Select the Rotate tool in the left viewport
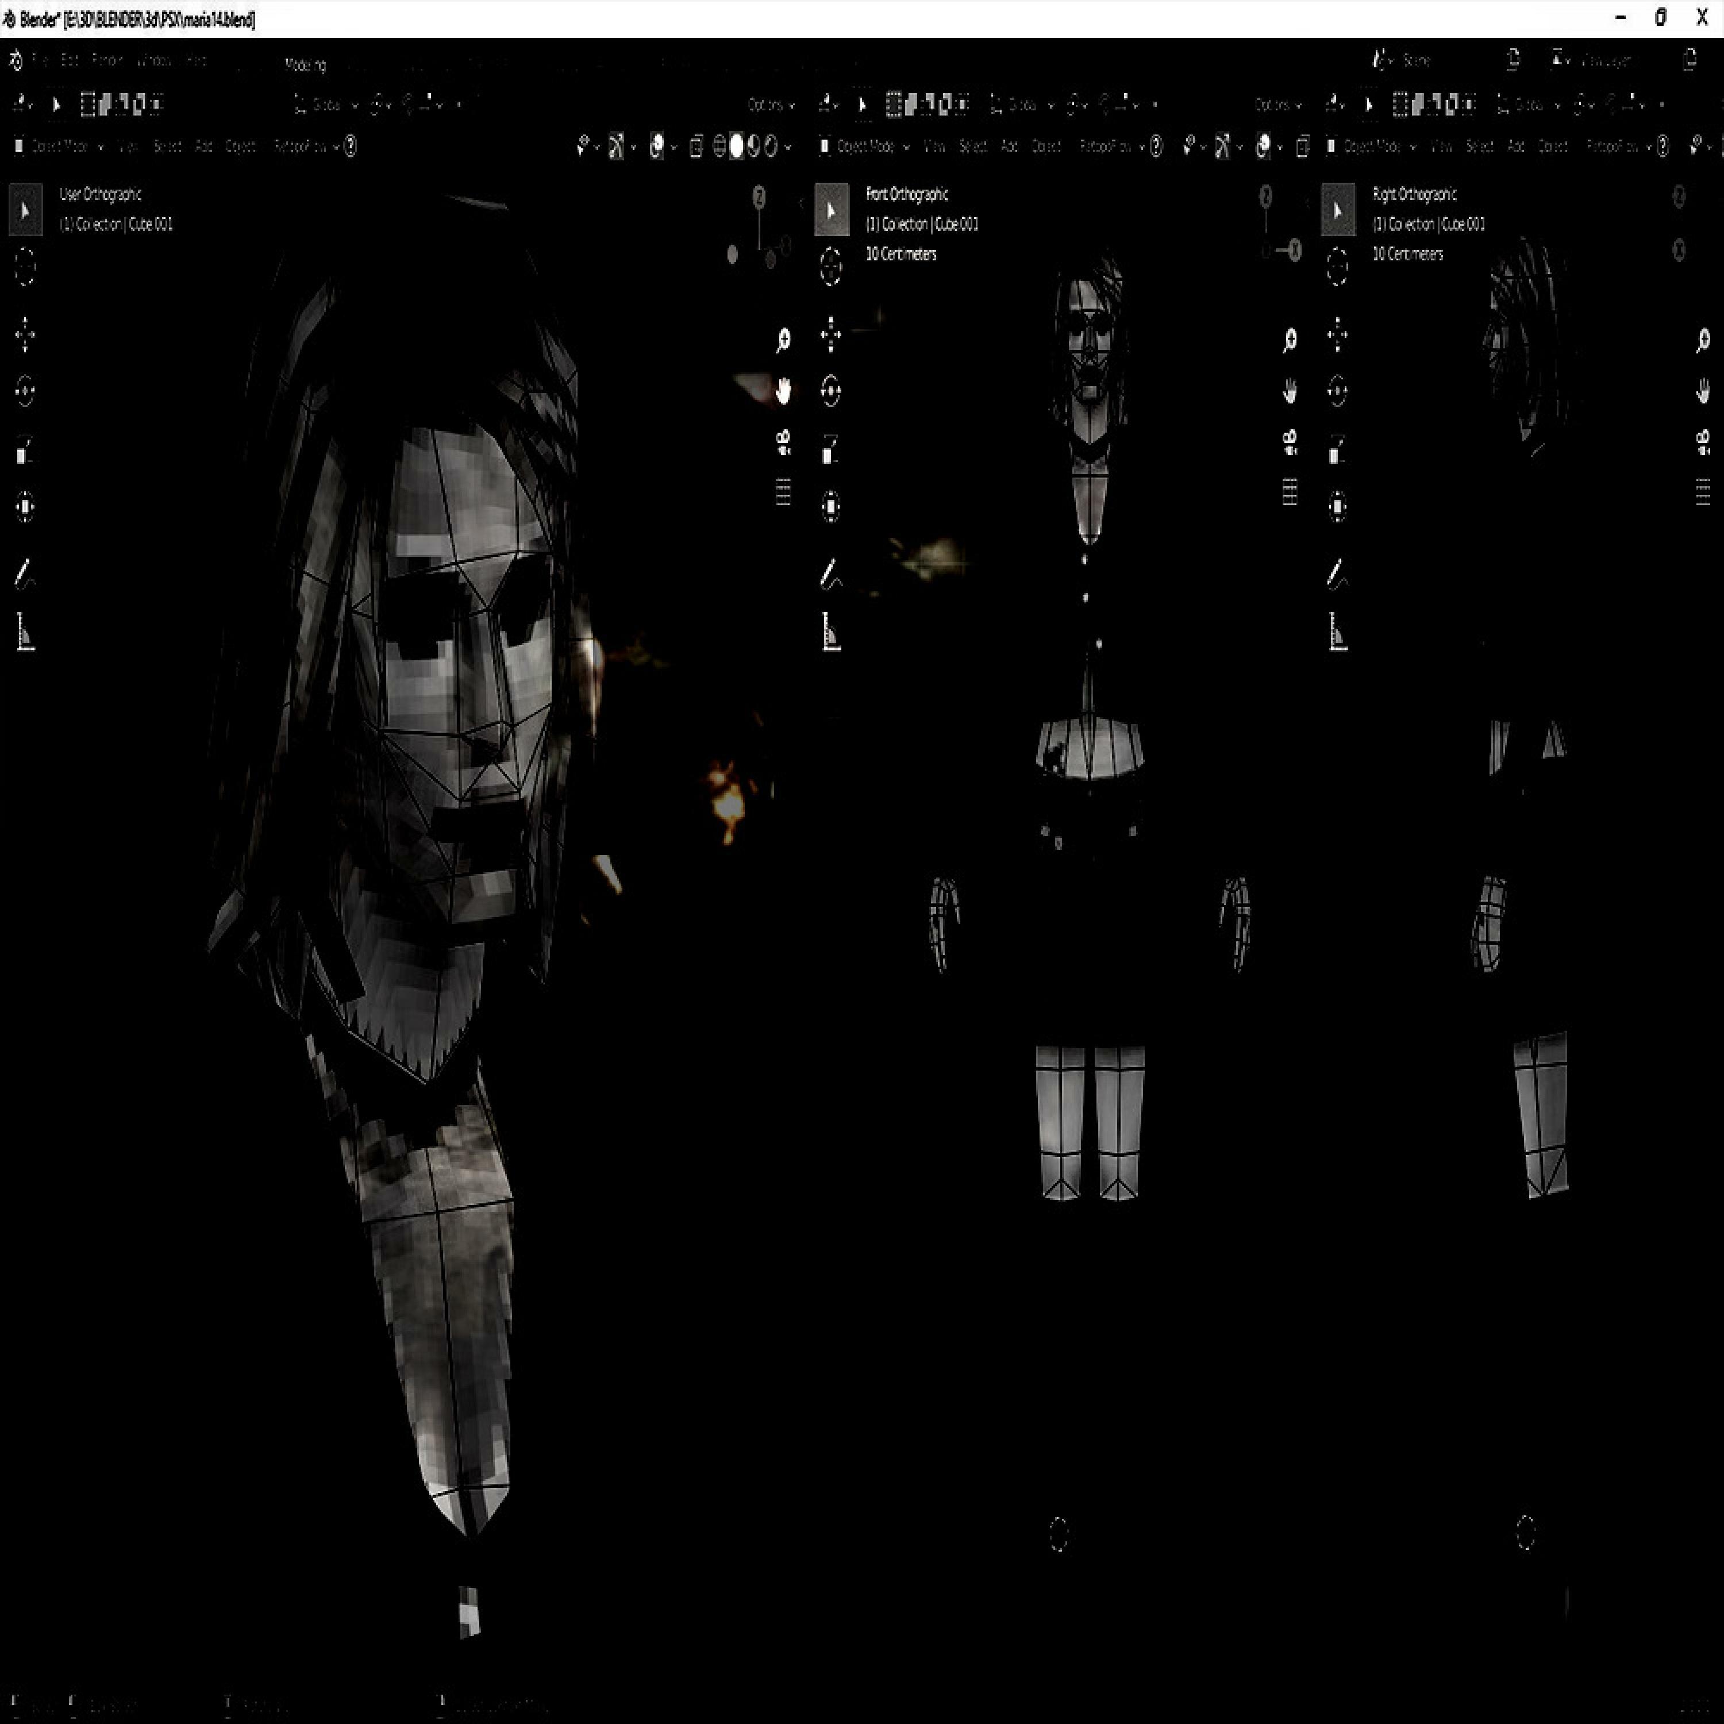Viewport: 1724px width, 1724px height. (25, 391)
